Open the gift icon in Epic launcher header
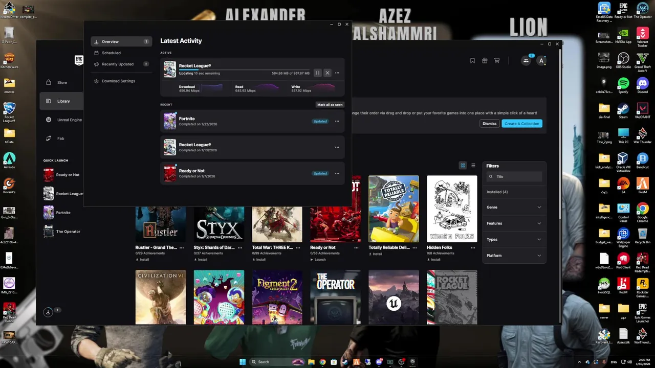The height and width of the screenshot is (368, 655). coord(485,60)
